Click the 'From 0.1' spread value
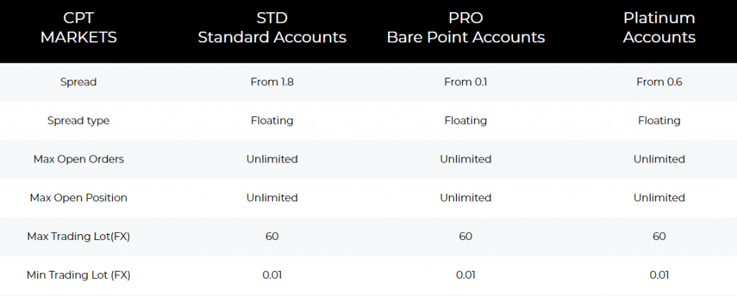The image size is (737, 296). [466, 82]
